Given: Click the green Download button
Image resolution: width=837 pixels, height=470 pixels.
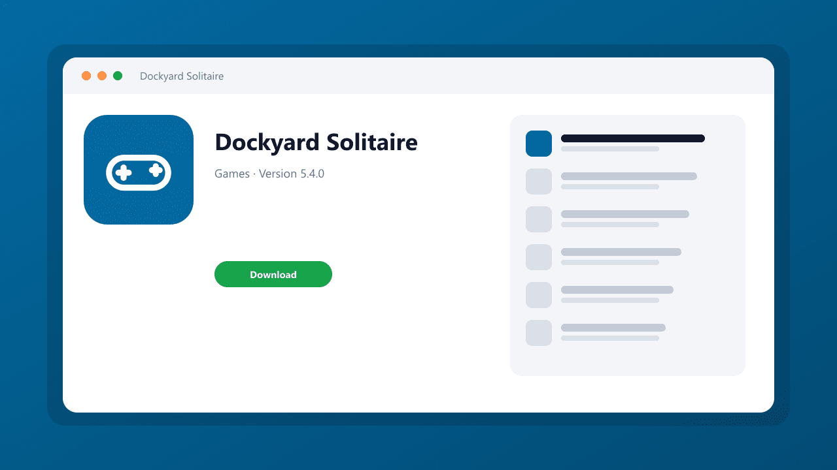Looking at the screenshot, I should [273, 274].
